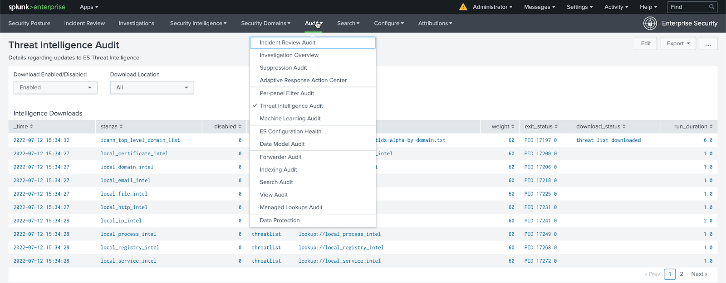
Task: Select Suppression Audit menu item
Action: (x=313, y=68)
